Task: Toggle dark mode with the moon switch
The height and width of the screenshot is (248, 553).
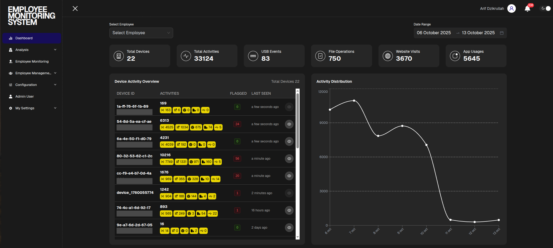Action: pyautogui.click(x=546, y=8)
